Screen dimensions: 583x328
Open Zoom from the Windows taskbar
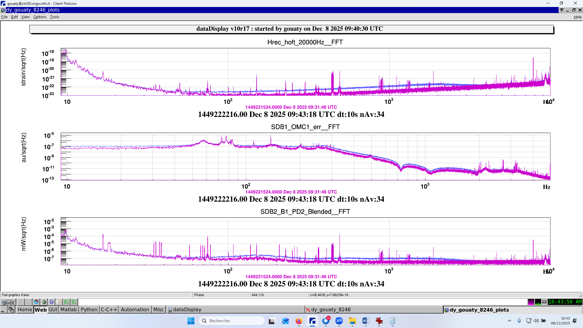tap(339, 321)
